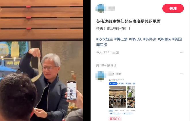This screenshot has width=190, height=121.
Task: Open the #皮衣教主 hashtag
Action: [105, 39]
